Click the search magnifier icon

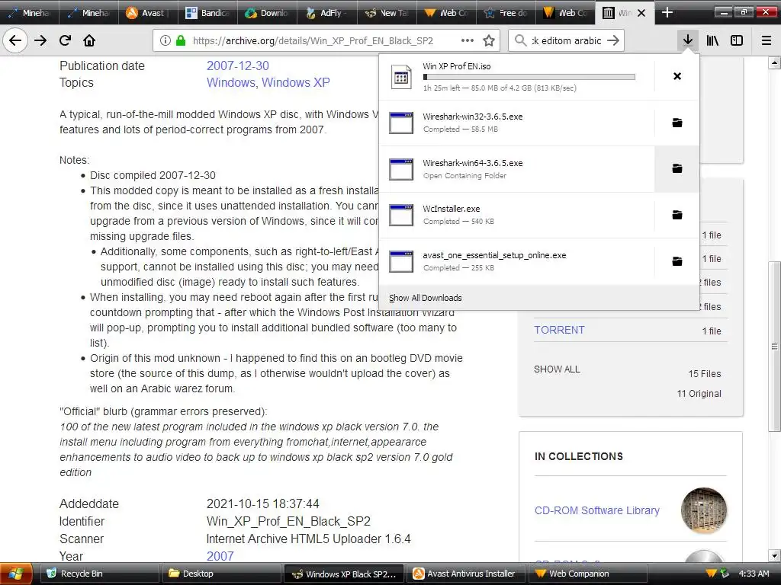520,41
